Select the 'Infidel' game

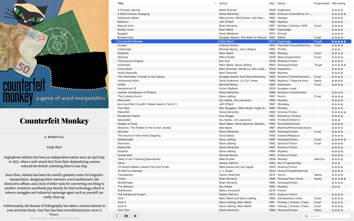coord(231,84)
